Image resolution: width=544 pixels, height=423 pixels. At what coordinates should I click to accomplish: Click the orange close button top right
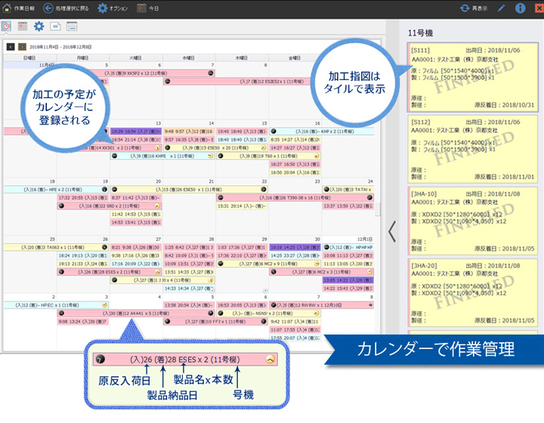click(x=537, y=8)
